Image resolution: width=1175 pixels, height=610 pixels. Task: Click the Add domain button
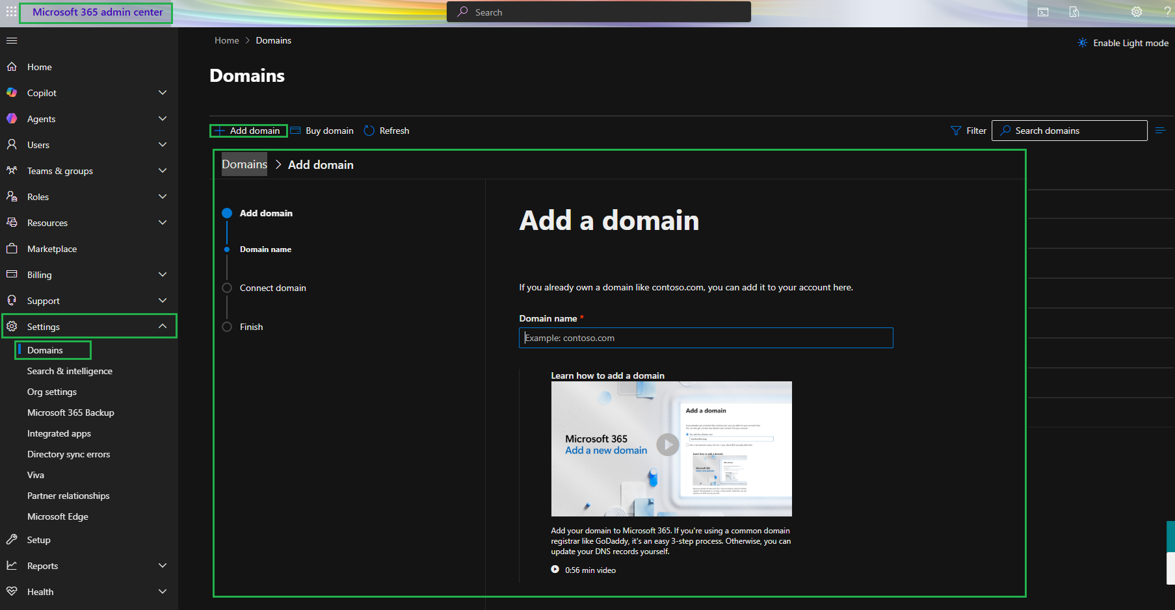(248, 131)
